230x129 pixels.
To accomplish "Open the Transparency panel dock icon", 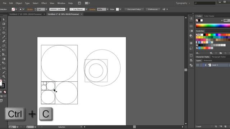I will 191,36.
